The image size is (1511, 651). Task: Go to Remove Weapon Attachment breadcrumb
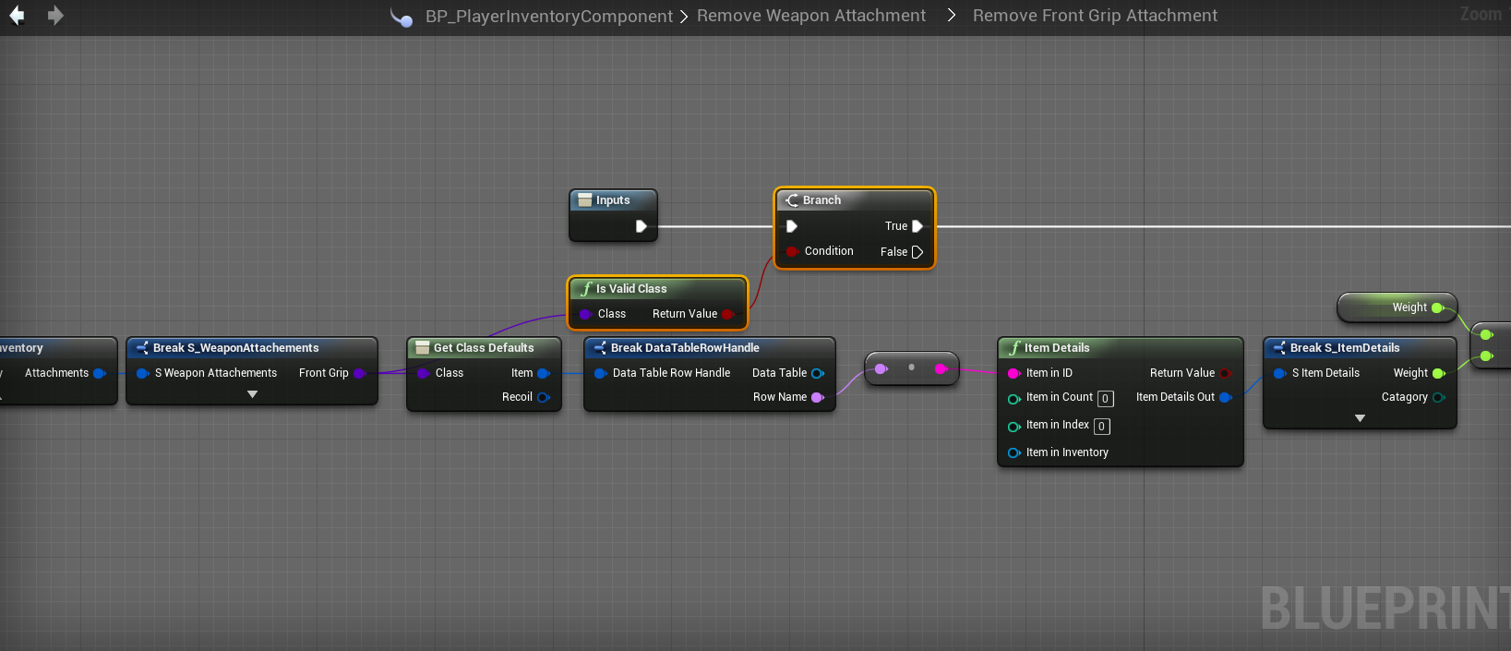tap(810, 16)
